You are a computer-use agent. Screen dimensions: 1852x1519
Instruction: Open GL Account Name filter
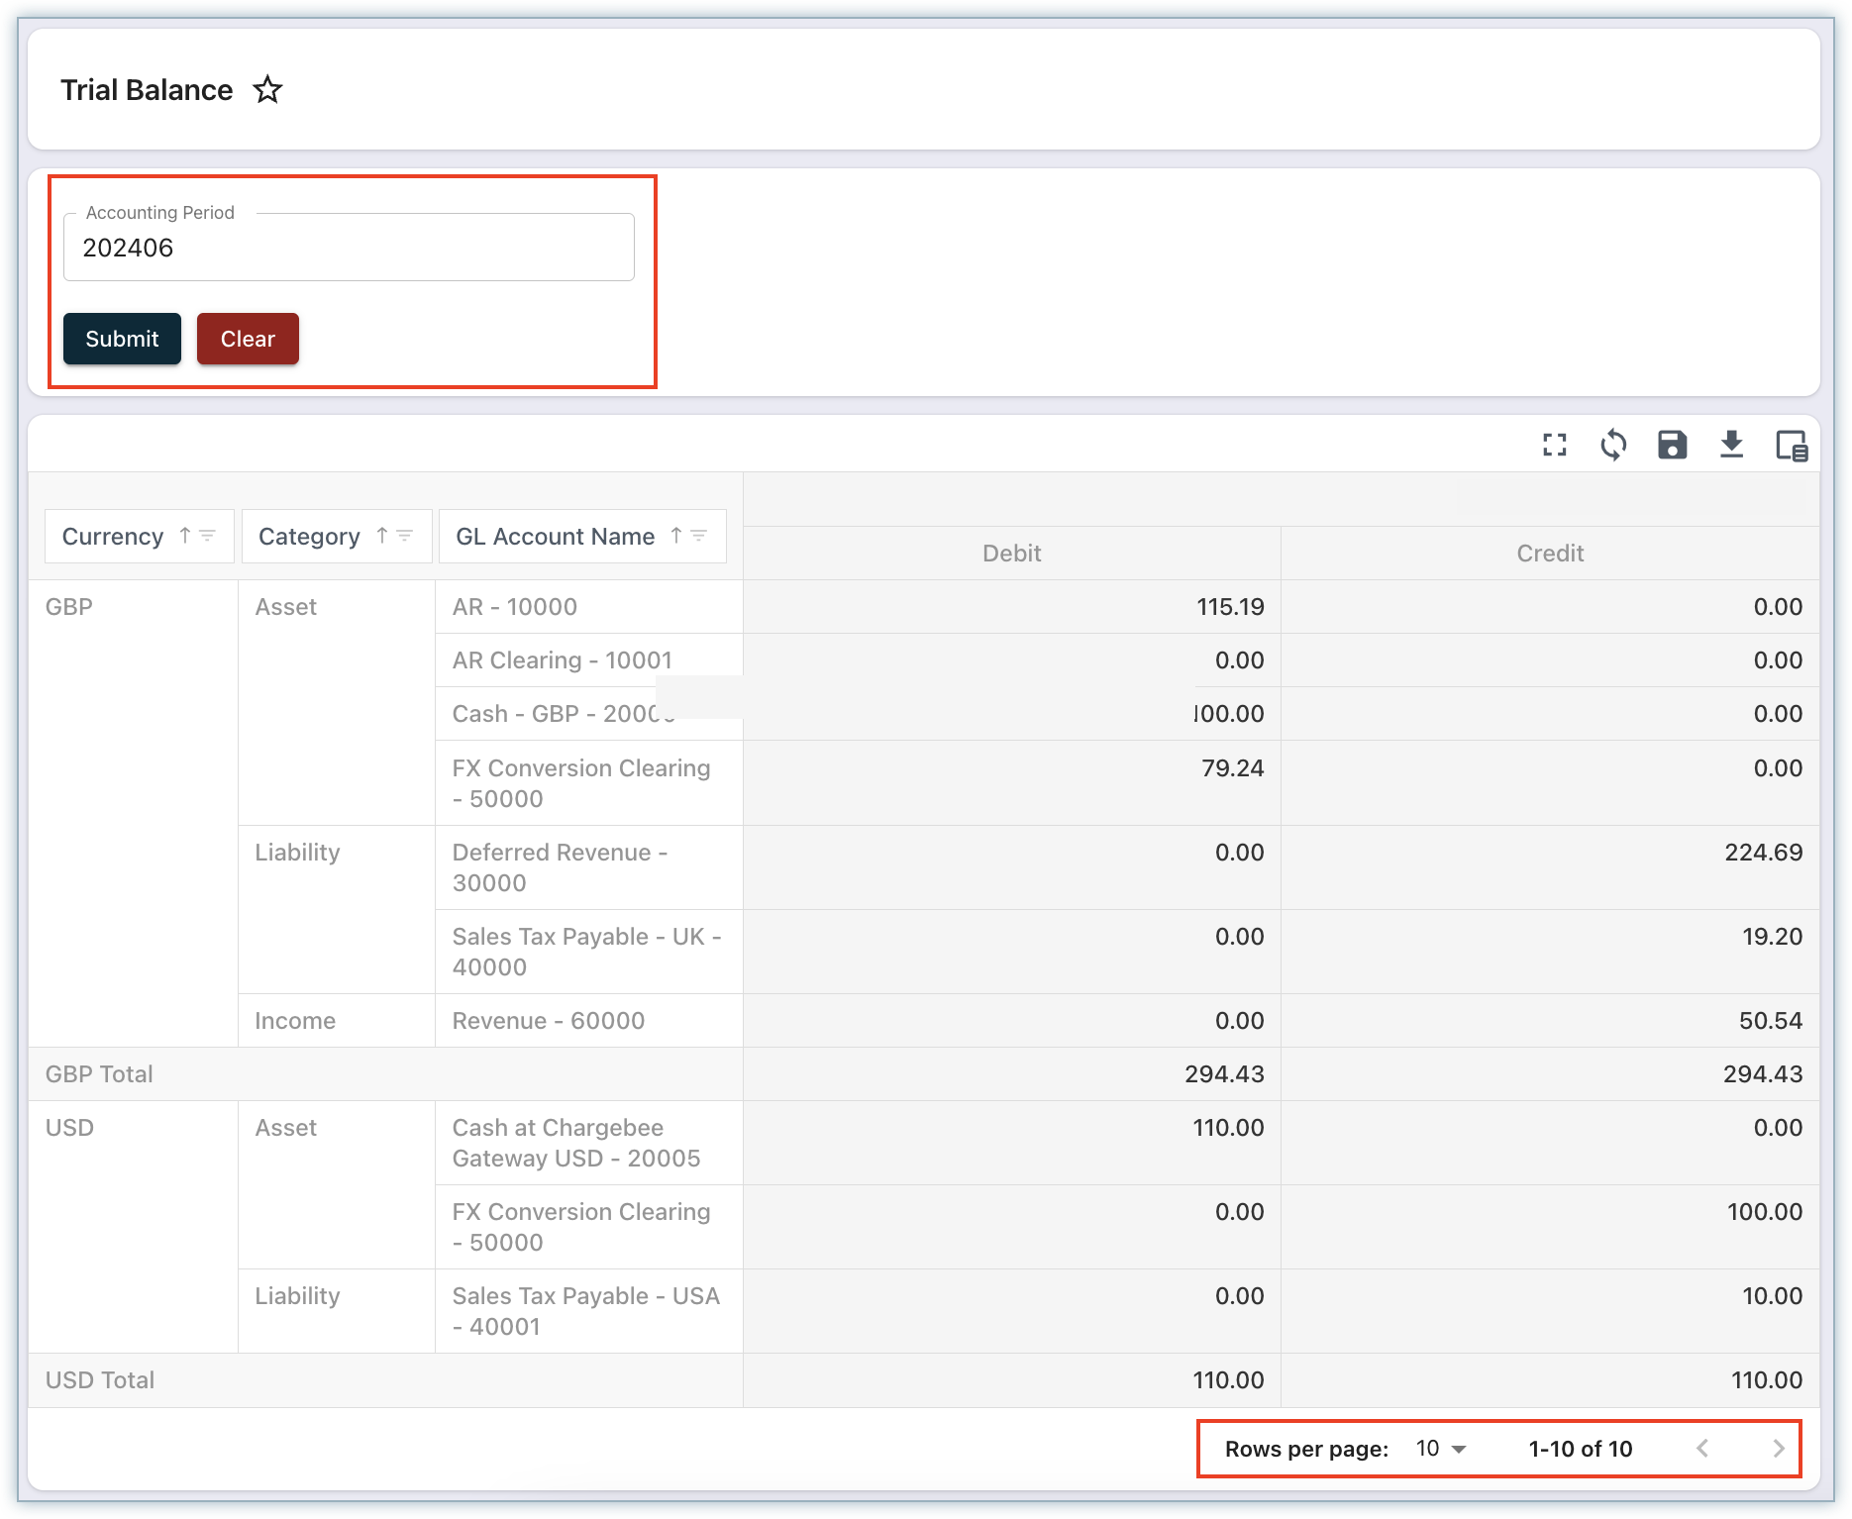699,536
